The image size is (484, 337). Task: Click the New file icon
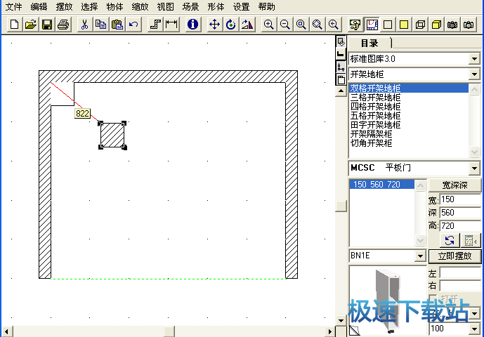click(15, 25)
